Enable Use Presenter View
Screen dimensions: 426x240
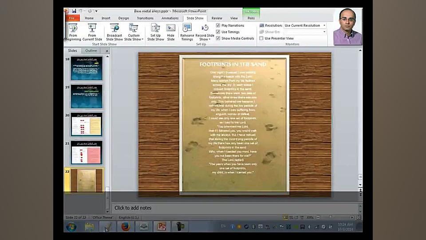pyautogui.click(x=261, y=38)
